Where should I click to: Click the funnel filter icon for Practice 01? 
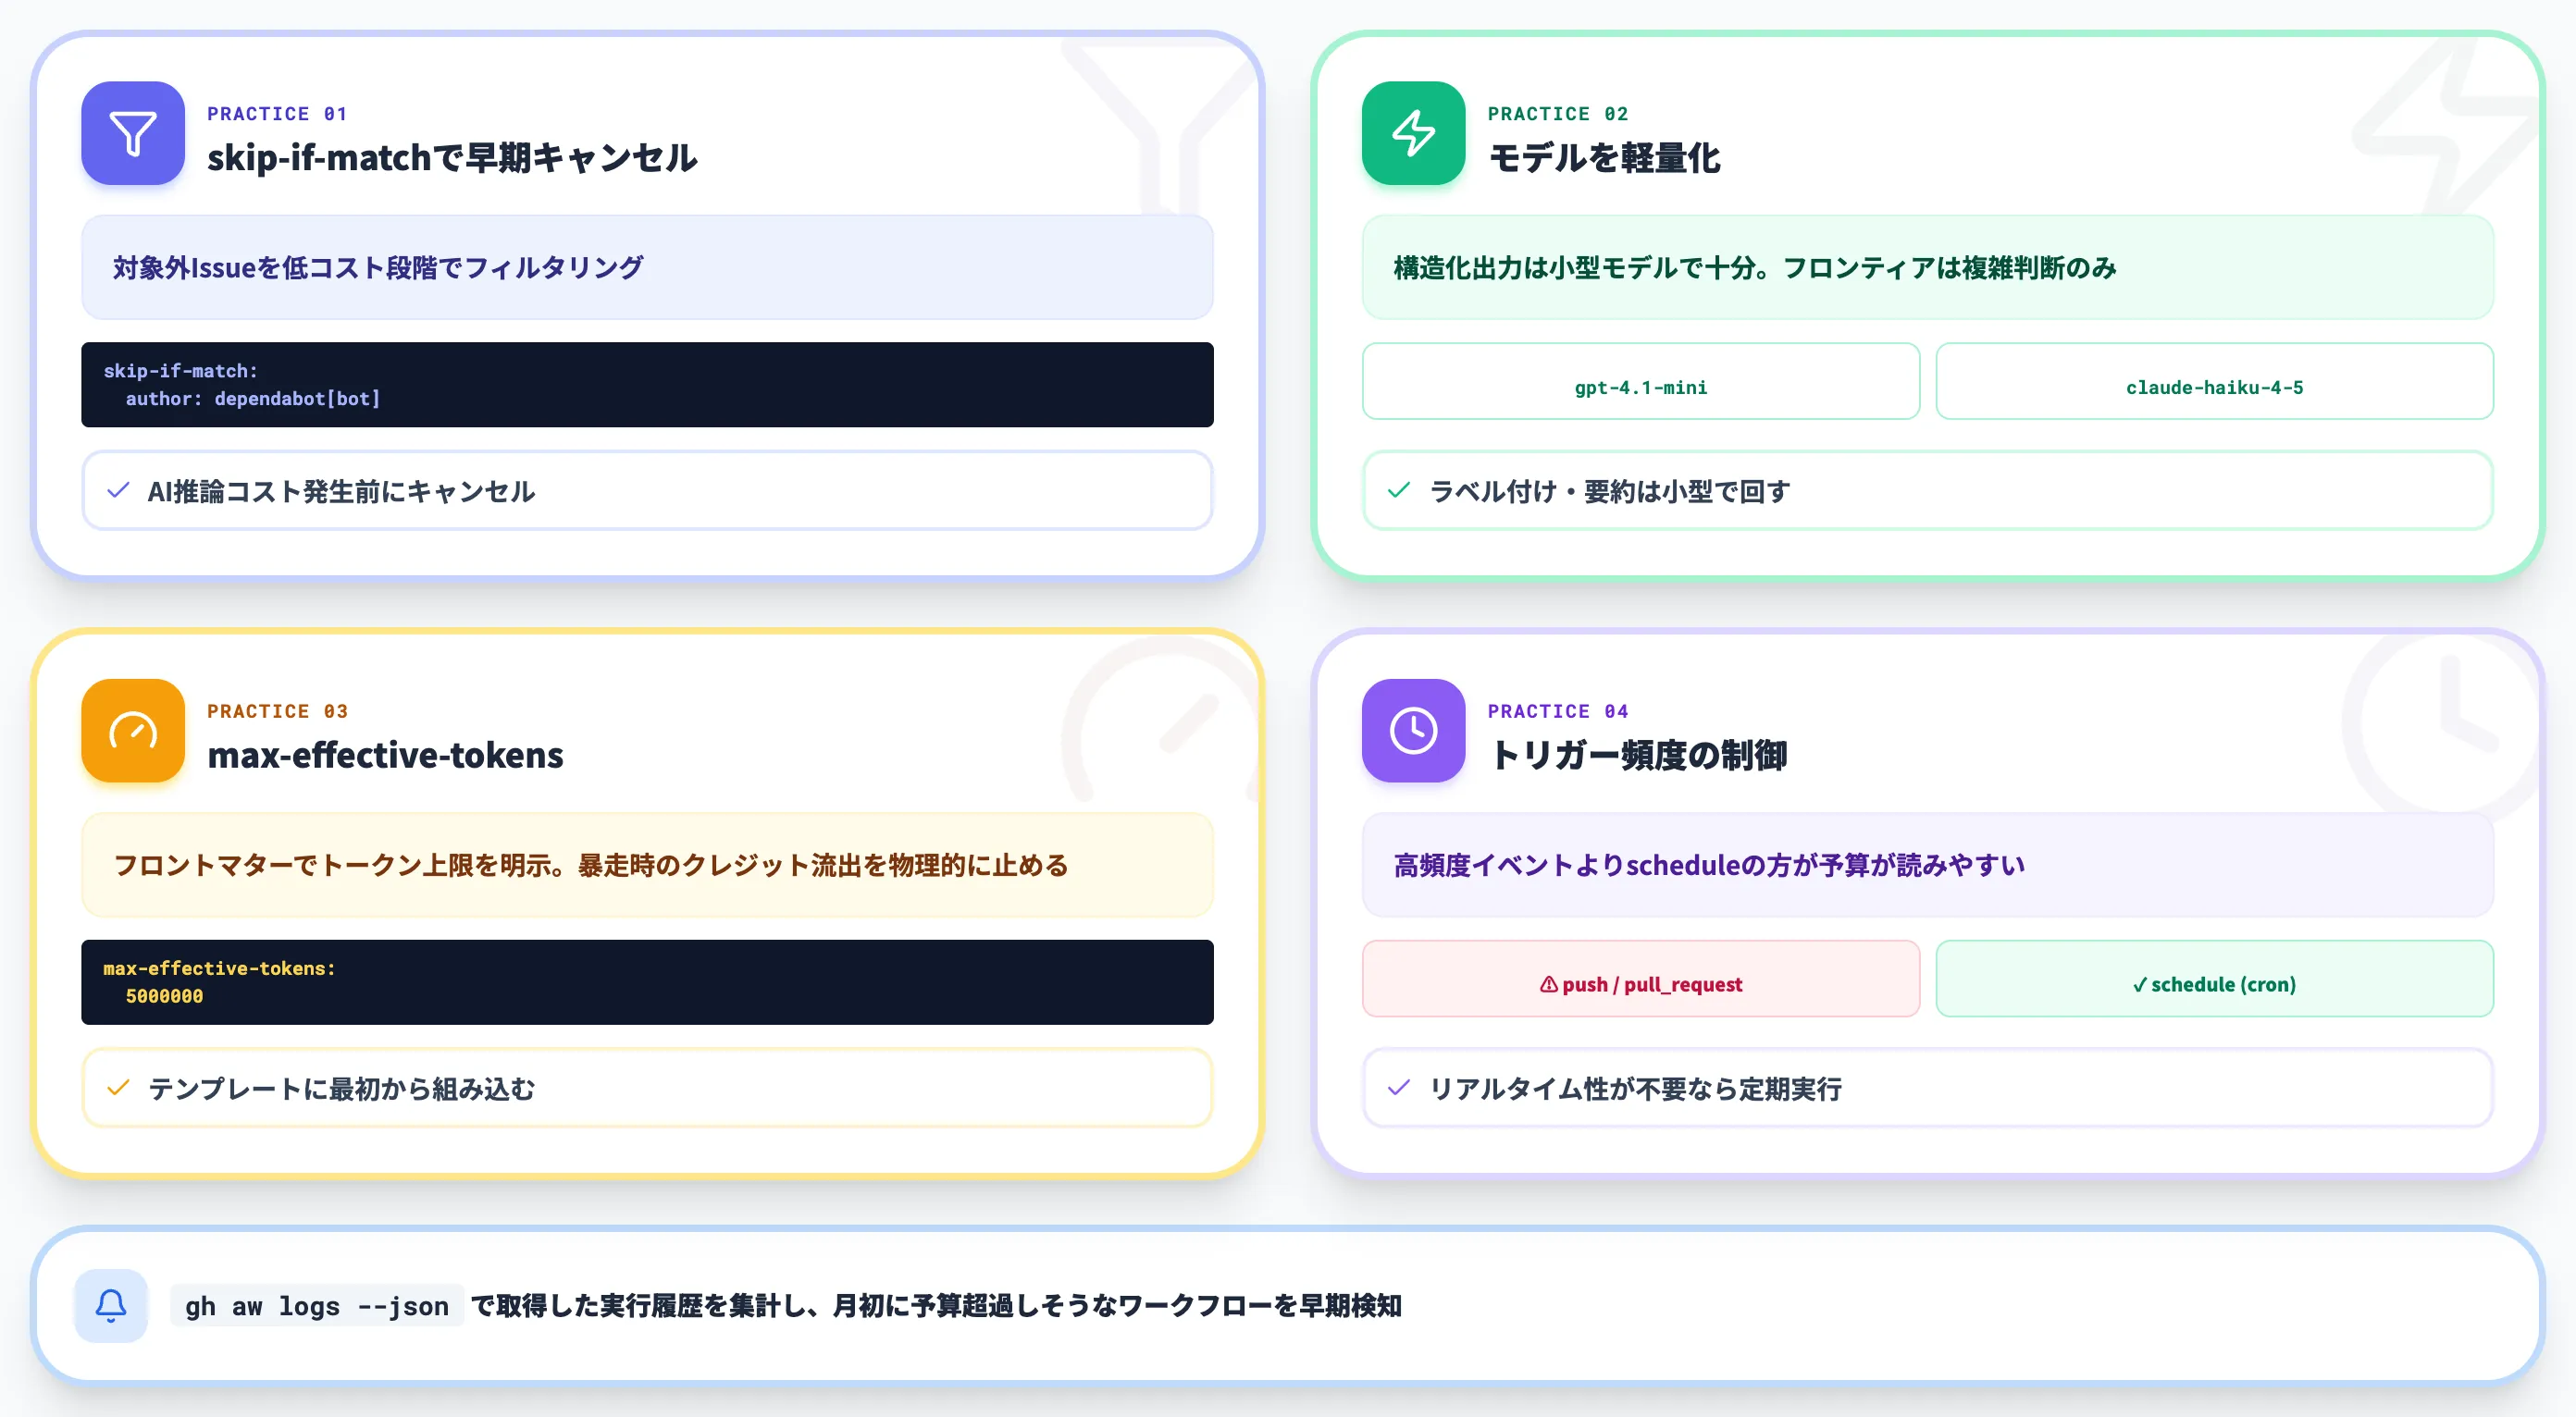click(133, 133)
